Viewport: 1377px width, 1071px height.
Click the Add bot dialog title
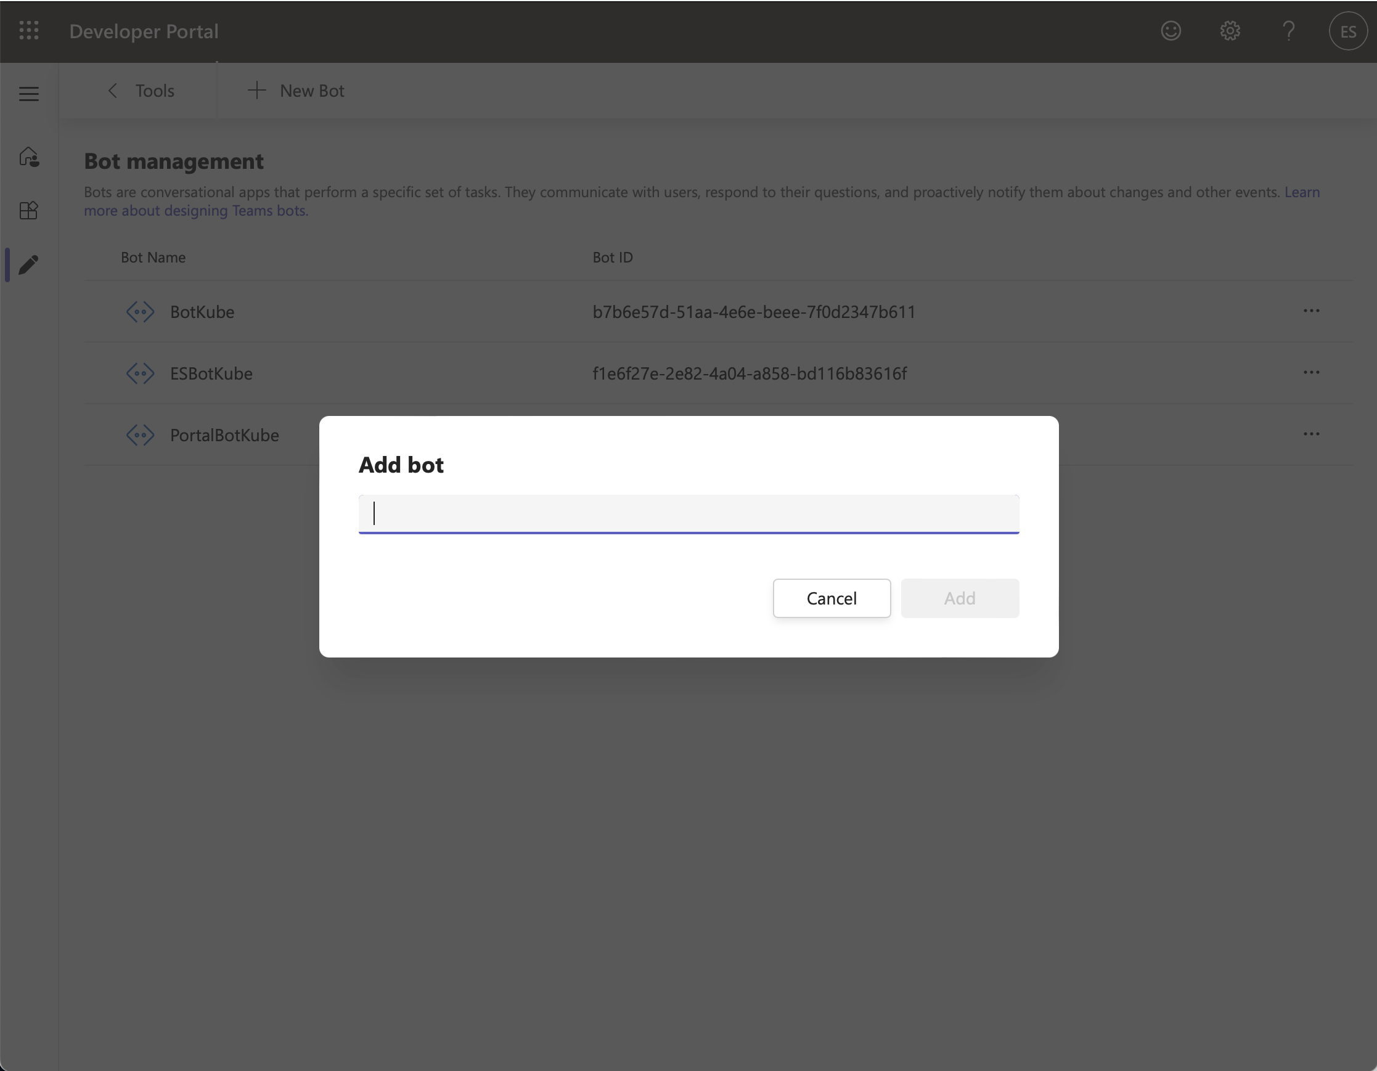[401, 465]
